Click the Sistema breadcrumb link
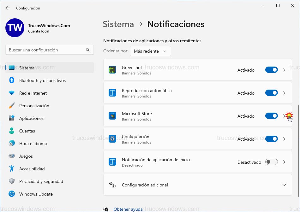The image size is (300, 212). coord(118,24)
